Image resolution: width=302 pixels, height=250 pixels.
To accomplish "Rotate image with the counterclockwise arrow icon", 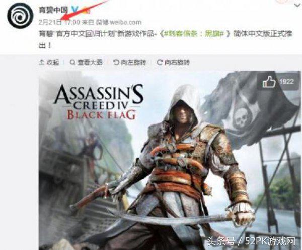I will click(116, 62).
